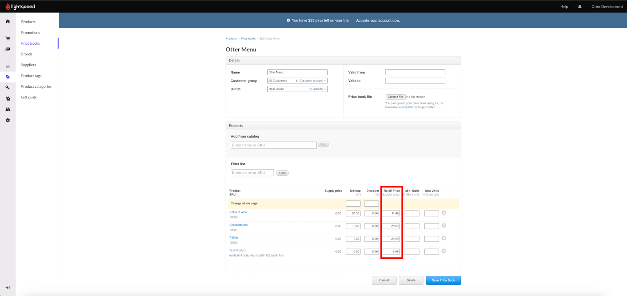Viewport: 627px width, 296px height.
Task: Open the Outlet dropdown
Action: coord(297,89)
